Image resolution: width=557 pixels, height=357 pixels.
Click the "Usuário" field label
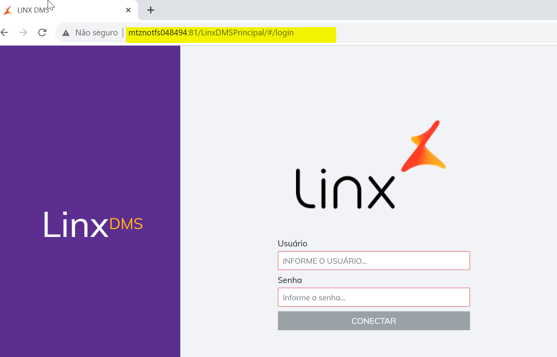(x=292, y=244)
